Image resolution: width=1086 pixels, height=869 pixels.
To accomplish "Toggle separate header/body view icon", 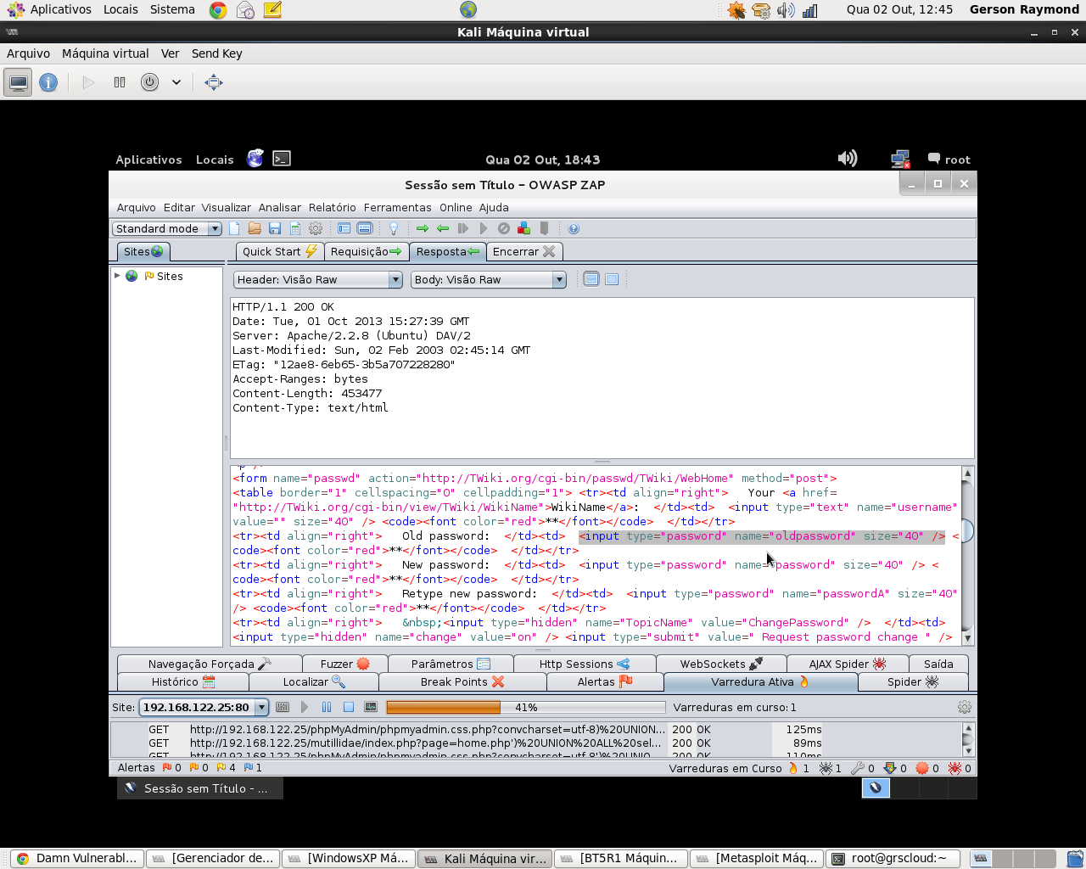I will [x=591, y=279].
